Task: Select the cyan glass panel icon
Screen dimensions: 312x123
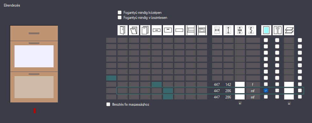Action: (266, 30)
